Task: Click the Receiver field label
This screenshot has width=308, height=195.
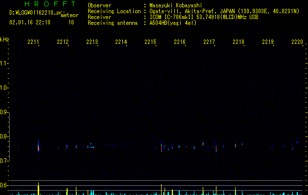Action: point(99,17)
